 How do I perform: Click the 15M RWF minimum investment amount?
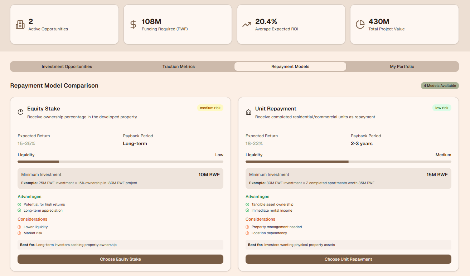(437, 175)
